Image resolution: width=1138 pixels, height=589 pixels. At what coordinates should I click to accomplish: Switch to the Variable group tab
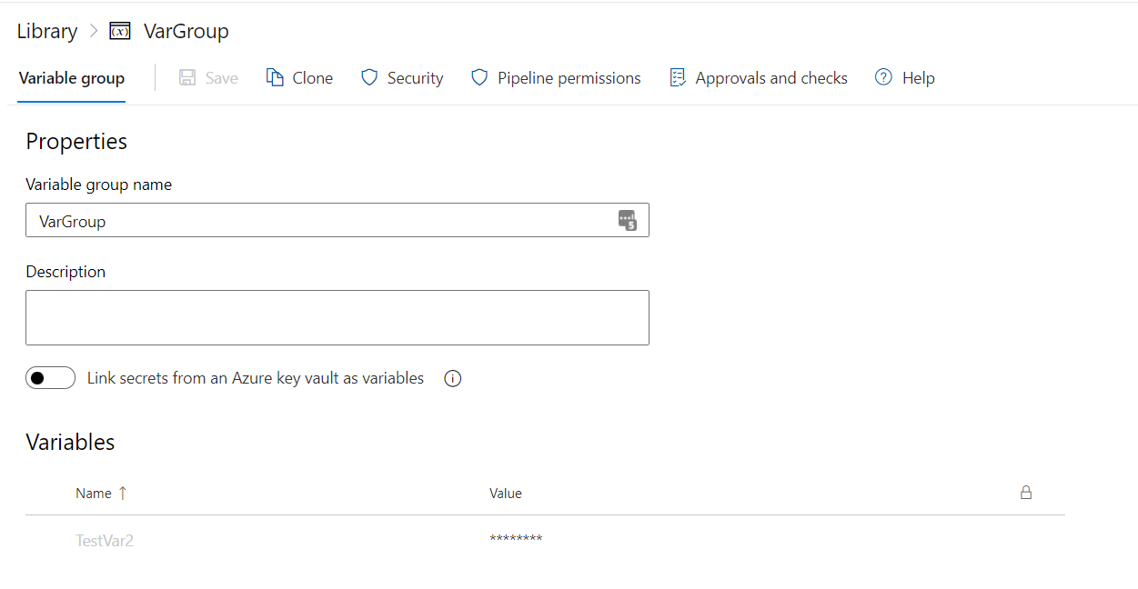71,78
